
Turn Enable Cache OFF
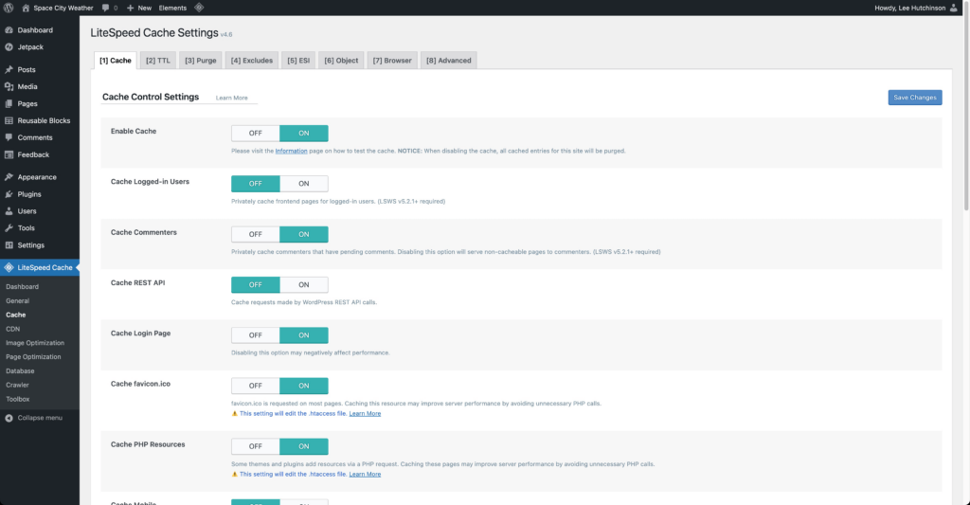256,133
